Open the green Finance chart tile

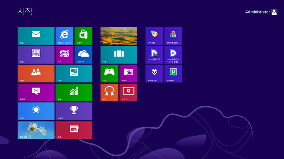74,92
